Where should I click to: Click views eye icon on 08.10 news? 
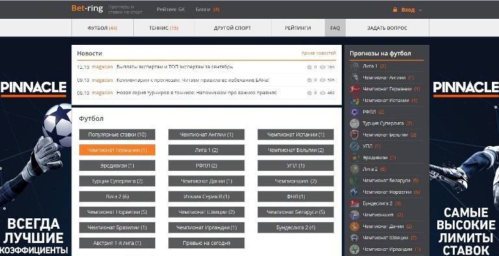coord(322,93)
